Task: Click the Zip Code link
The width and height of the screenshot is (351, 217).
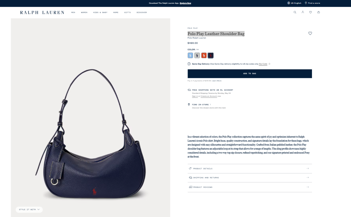Action: pyautogui.click(x=263, y=64)
